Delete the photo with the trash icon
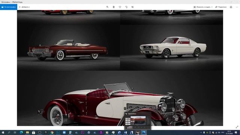 click(114, 7)
